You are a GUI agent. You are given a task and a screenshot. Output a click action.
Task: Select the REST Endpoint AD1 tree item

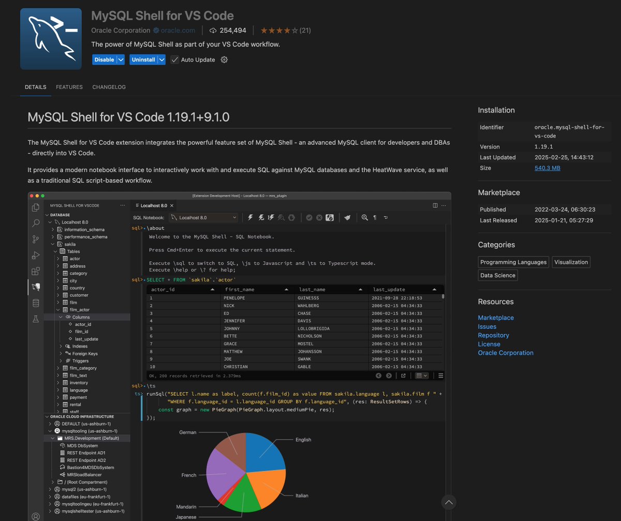86,453
